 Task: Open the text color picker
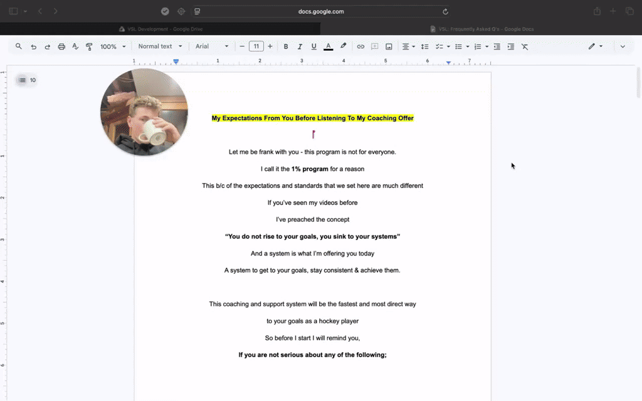pos(329,46)
